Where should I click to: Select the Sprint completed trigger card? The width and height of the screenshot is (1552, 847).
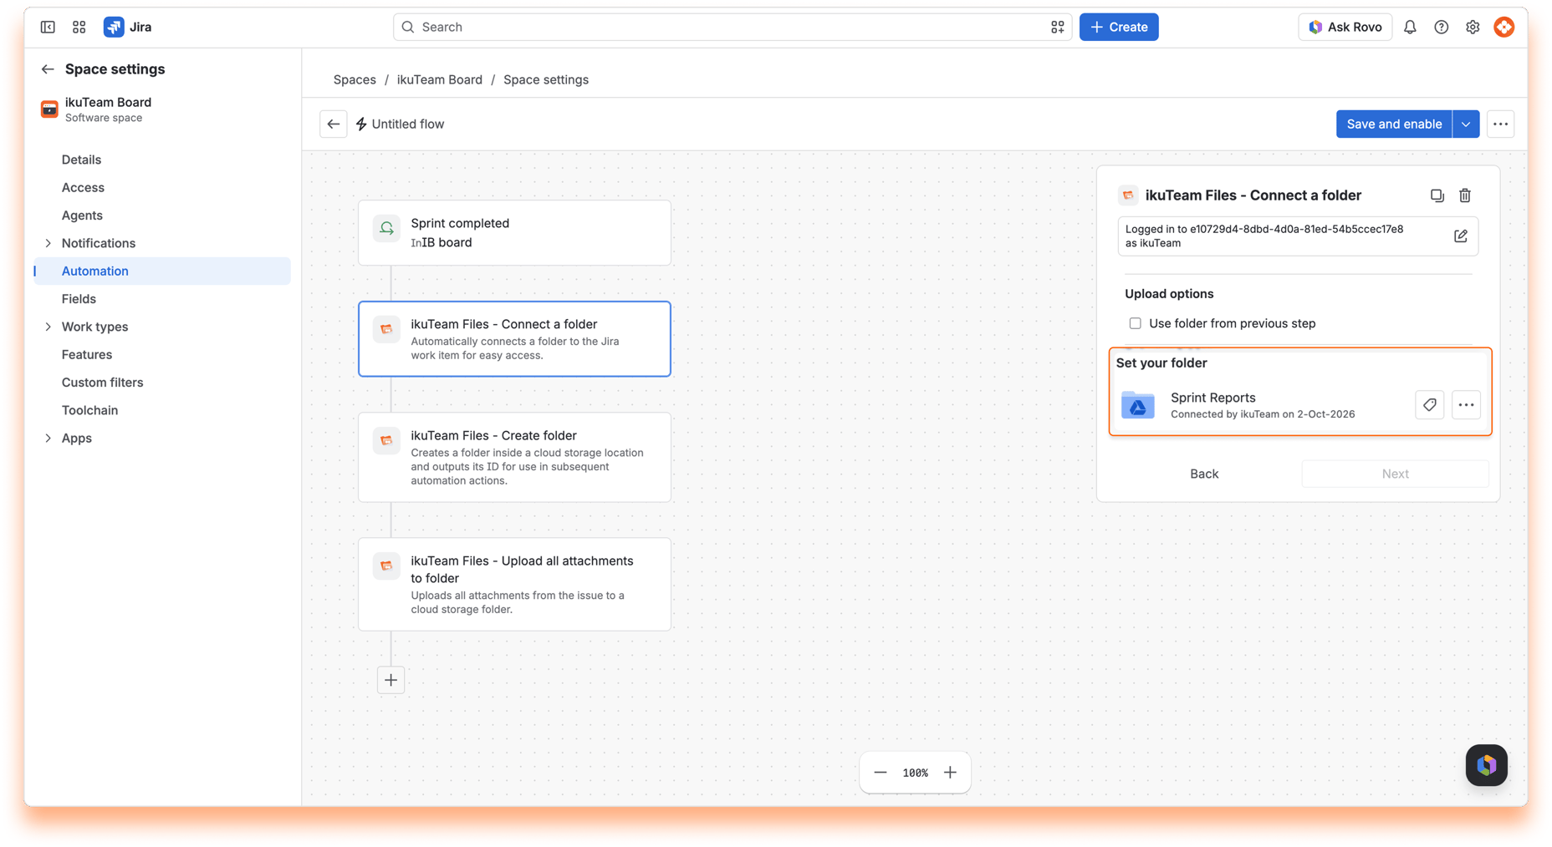point(514,232)
